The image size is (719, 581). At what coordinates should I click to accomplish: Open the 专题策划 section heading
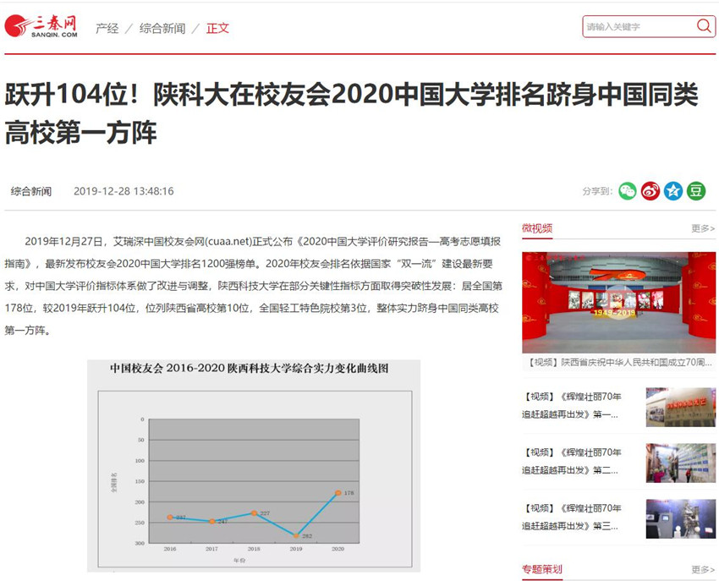tap(542, 569)
